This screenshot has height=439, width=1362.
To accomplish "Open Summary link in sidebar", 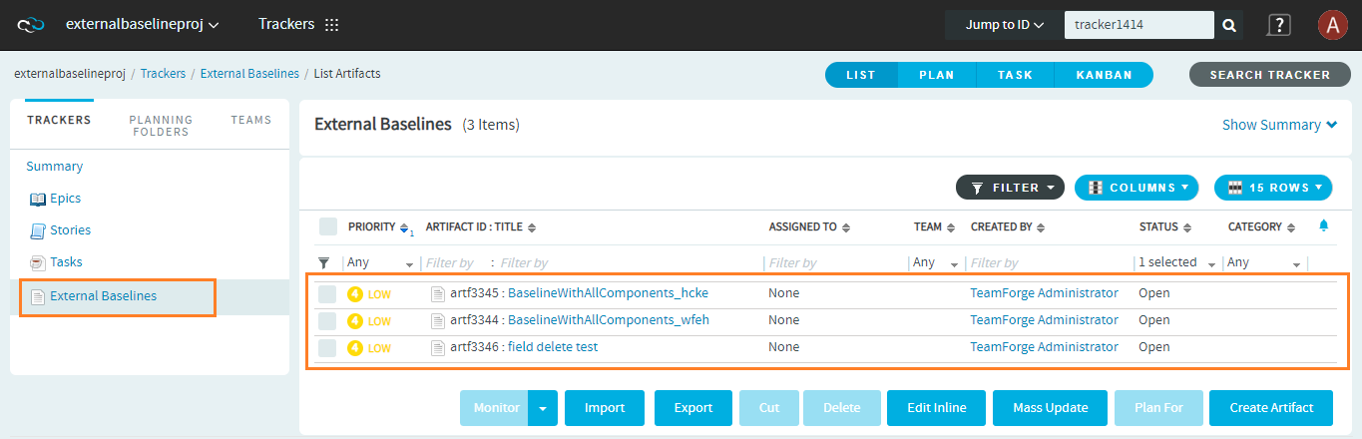I will 55,167.
